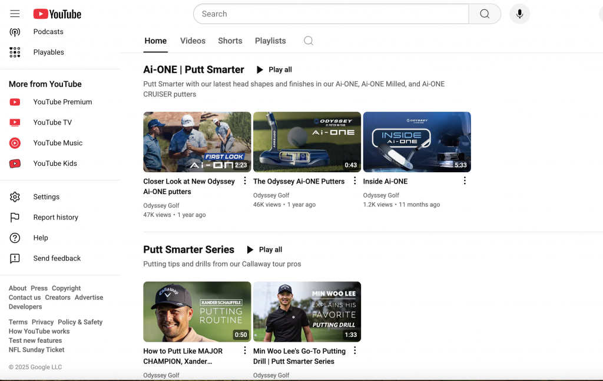Click the Settings gear icon
The height and width of the screenshot is (381, 603).
15,197
